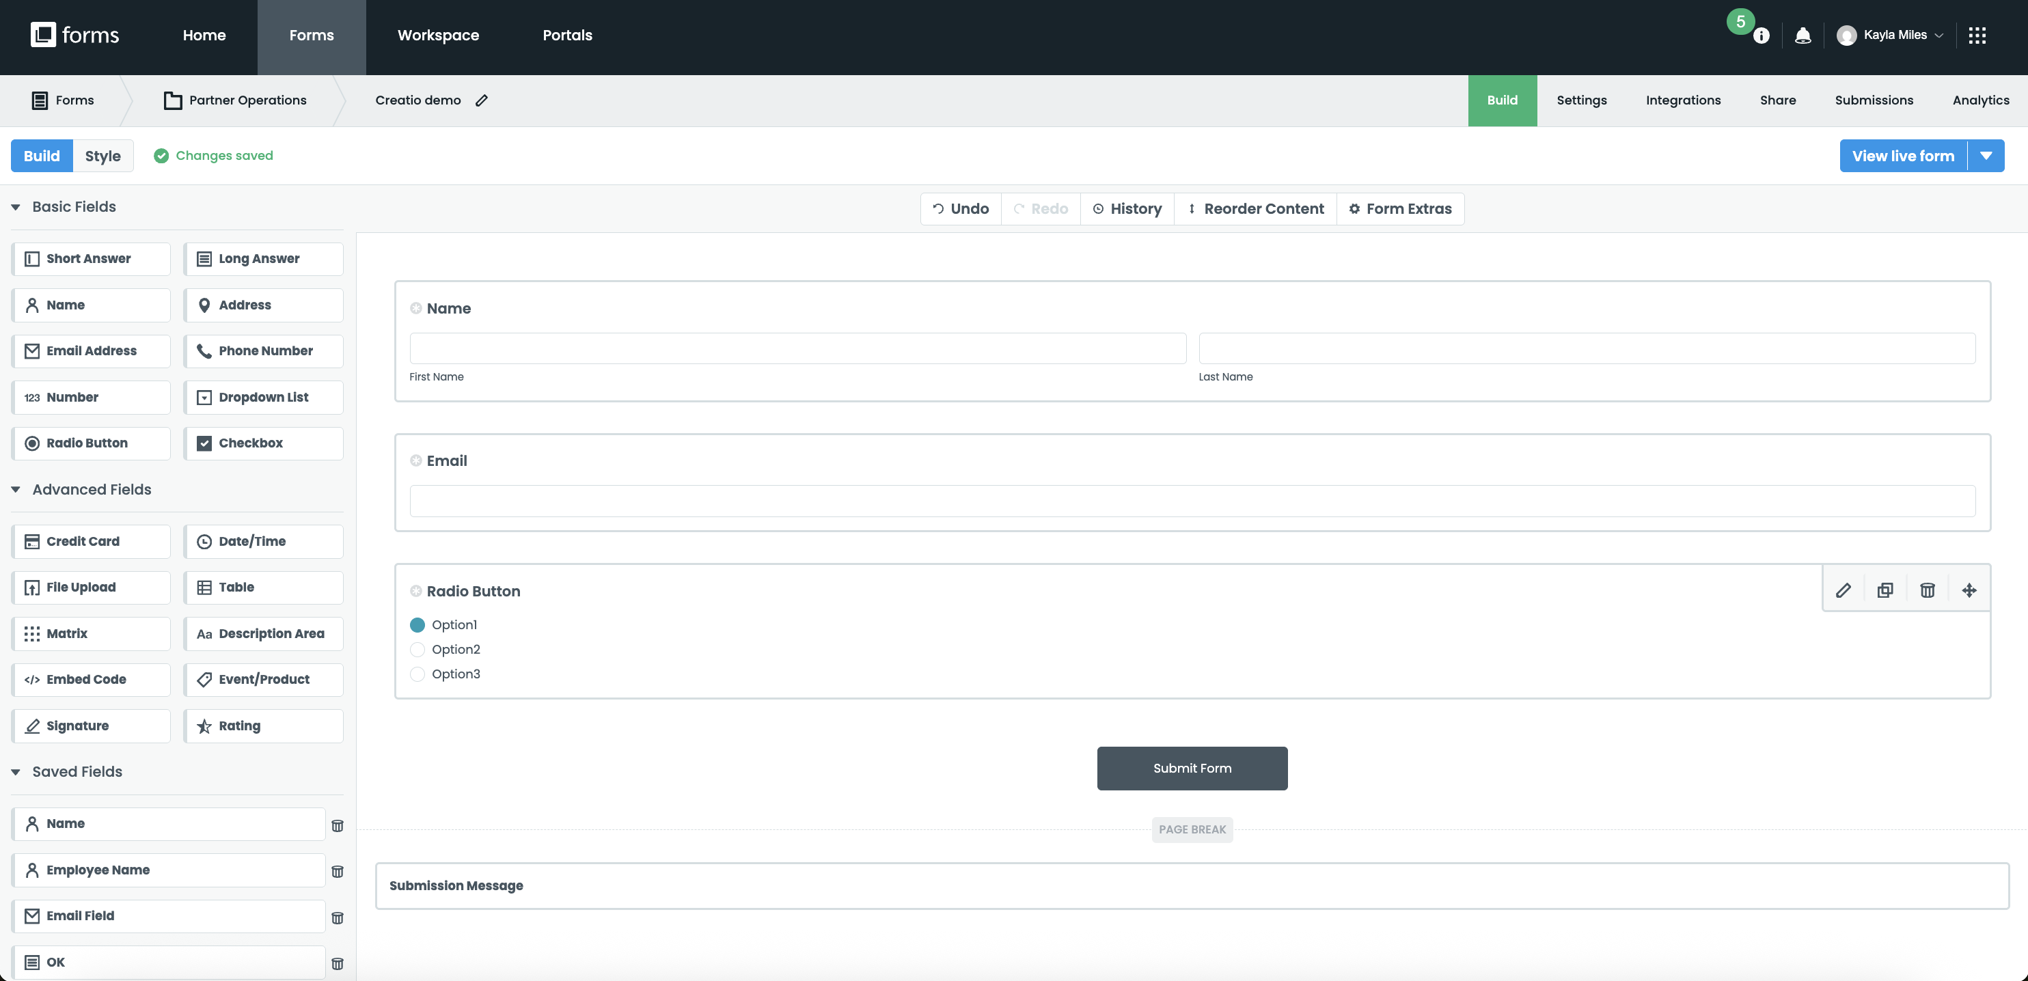This screenshot has height=981, width=2028.
Task: Add a Credit Card field
Action: click(x=92, y=542)
